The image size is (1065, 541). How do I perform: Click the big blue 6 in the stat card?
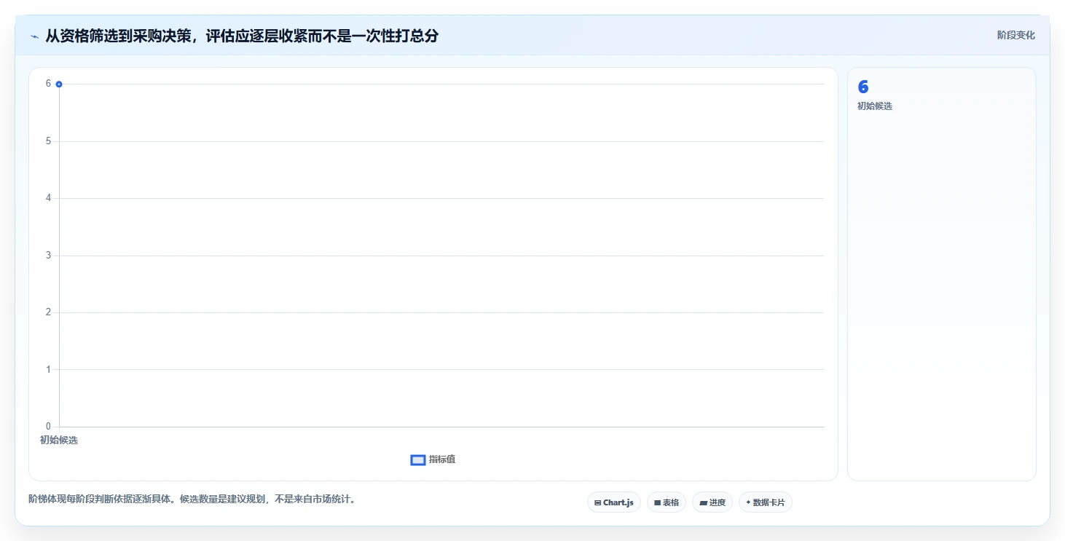click(863, 87)
